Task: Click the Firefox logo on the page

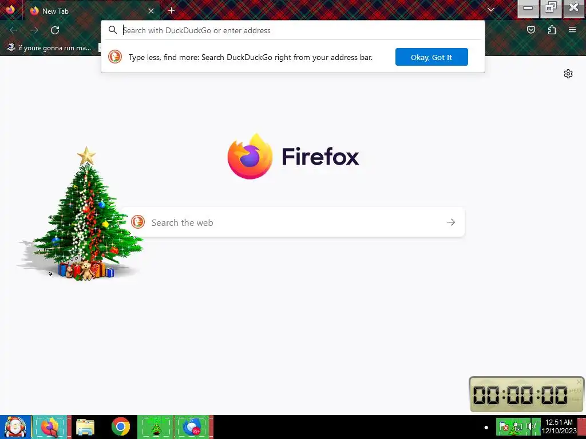Action: click(x=250, y=157)
